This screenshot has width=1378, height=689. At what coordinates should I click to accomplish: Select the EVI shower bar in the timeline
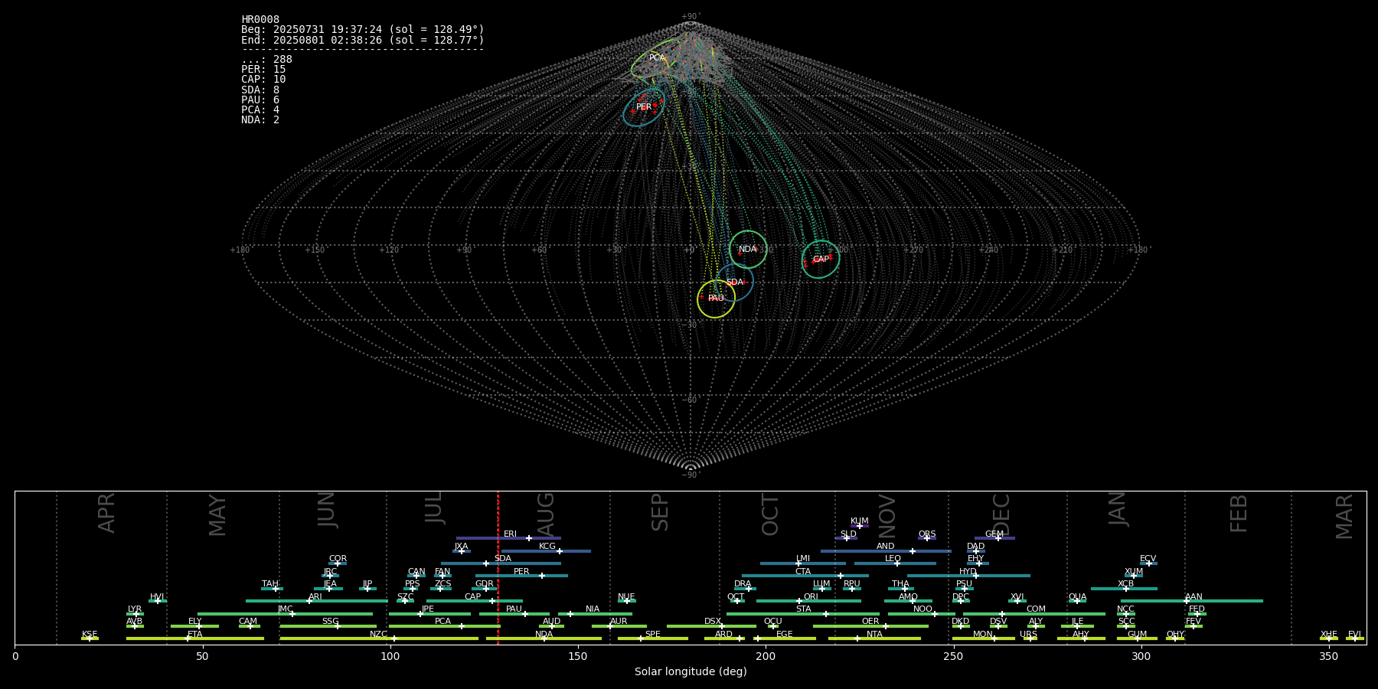(x=1354, y=638)
